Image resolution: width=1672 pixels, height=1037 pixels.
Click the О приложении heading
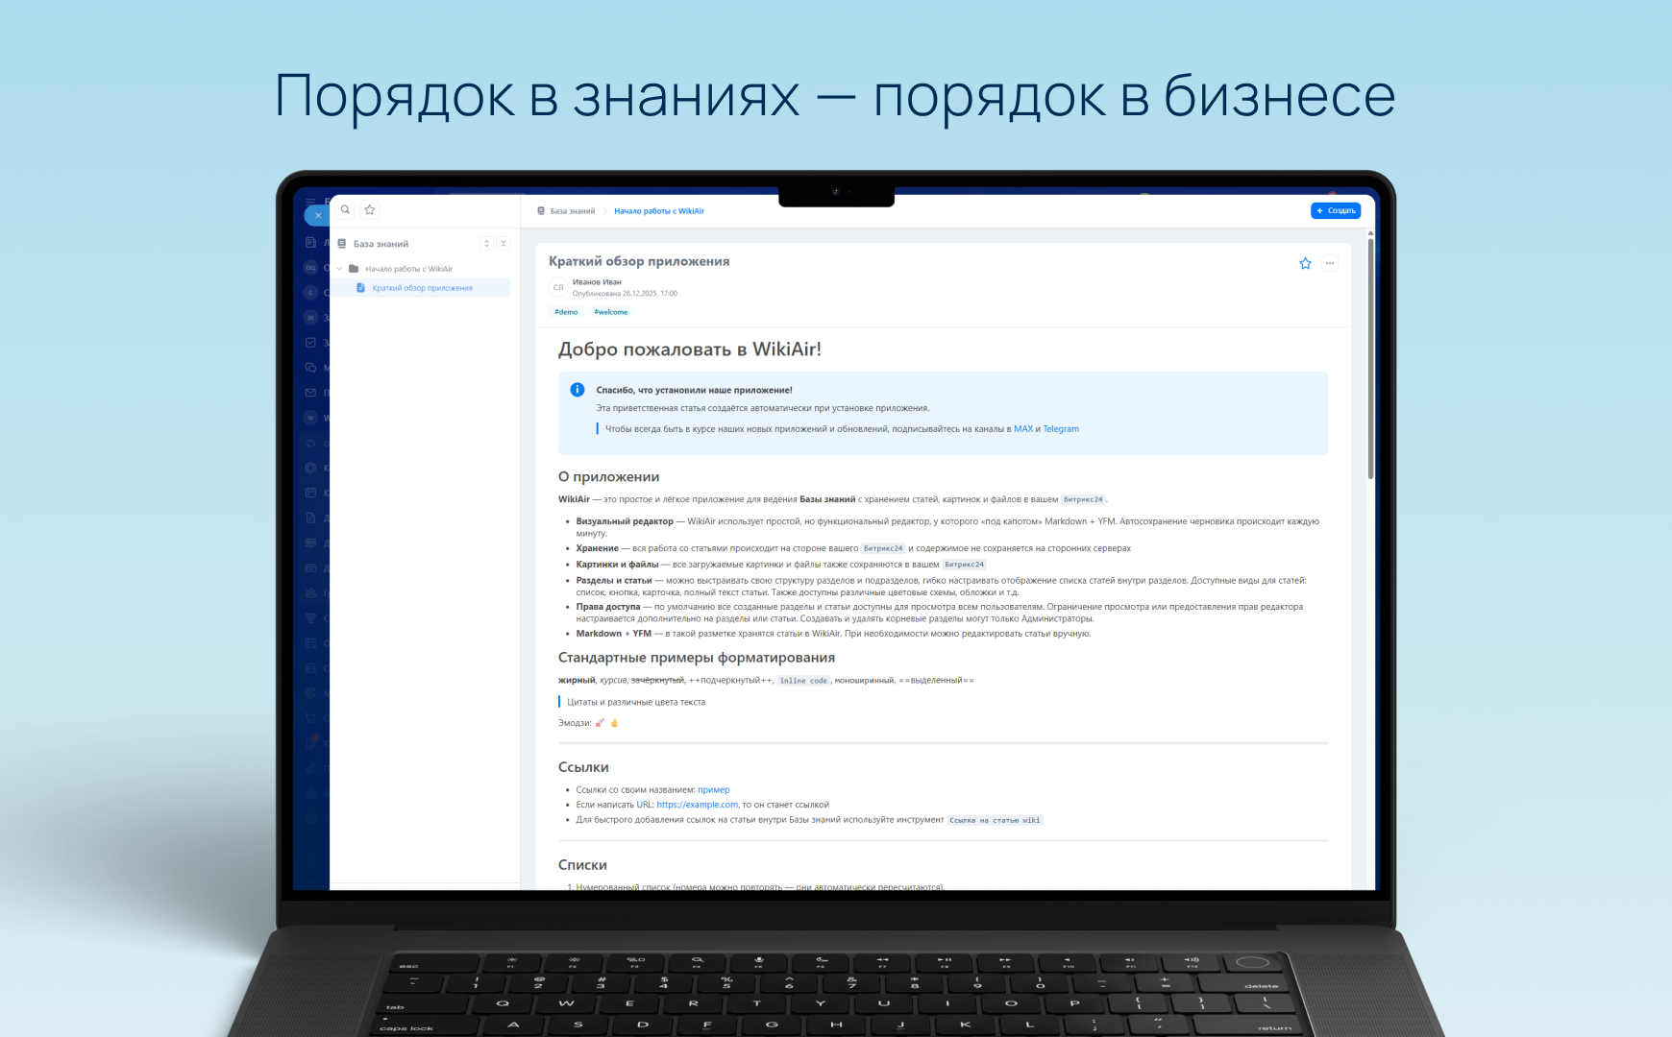(x=609, y=477)
